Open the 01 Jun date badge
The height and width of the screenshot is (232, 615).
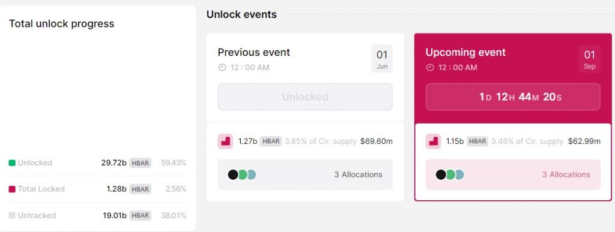point(382,59)
